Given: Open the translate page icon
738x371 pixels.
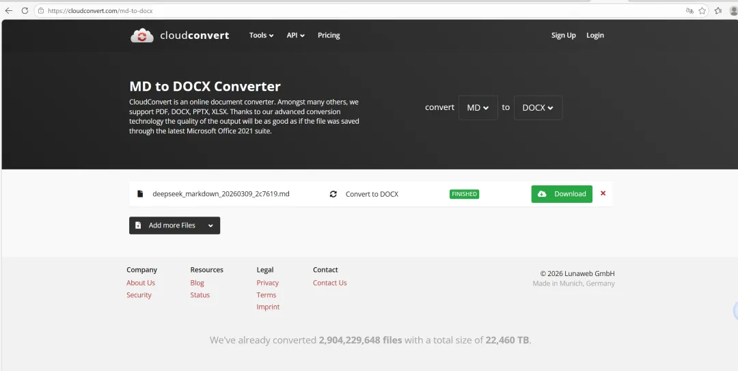Looking at the screenshot, I should tap(689, 11).
